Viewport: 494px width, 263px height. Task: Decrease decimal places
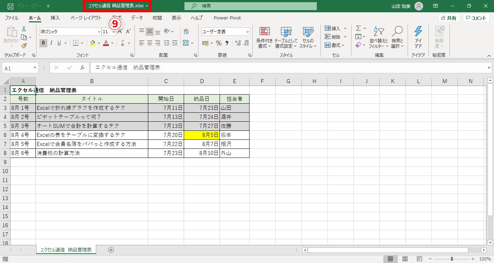click(246, 43)
